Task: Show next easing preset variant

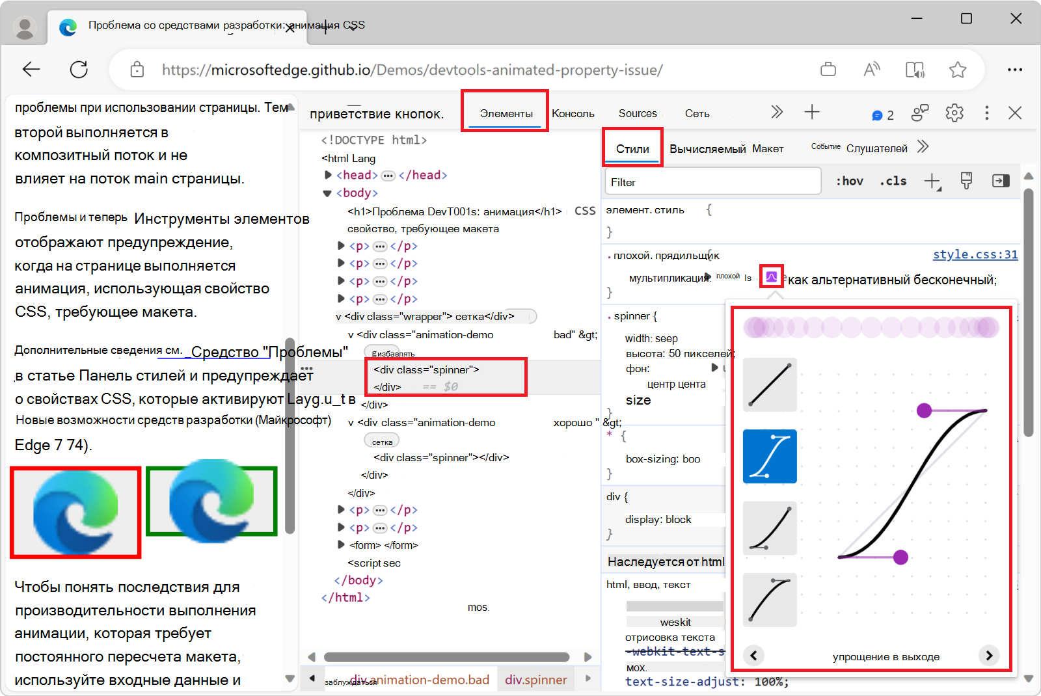Action: (x=989, y=655)
